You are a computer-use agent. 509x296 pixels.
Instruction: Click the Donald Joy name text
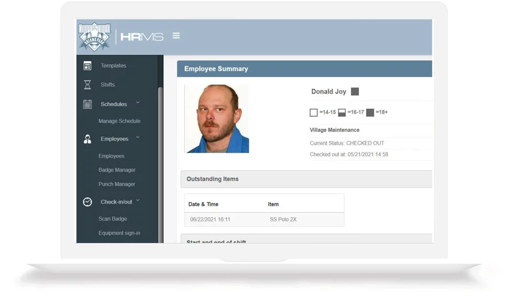click(x=328, y=91)
